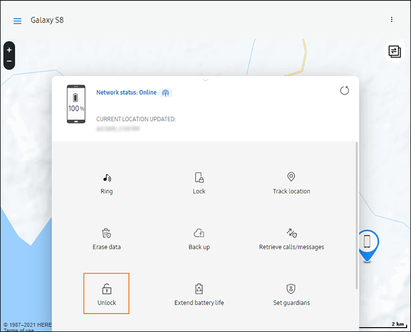Click the Track location pin icon
Screen dimensions: 411x332
(x=291, y=176)
